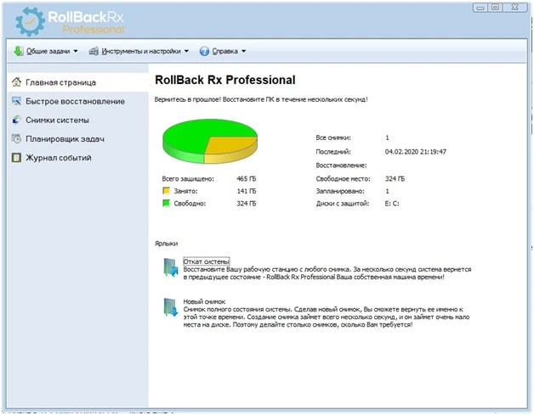
Task: Click the Откат системы link
Action: pos(207,261)
